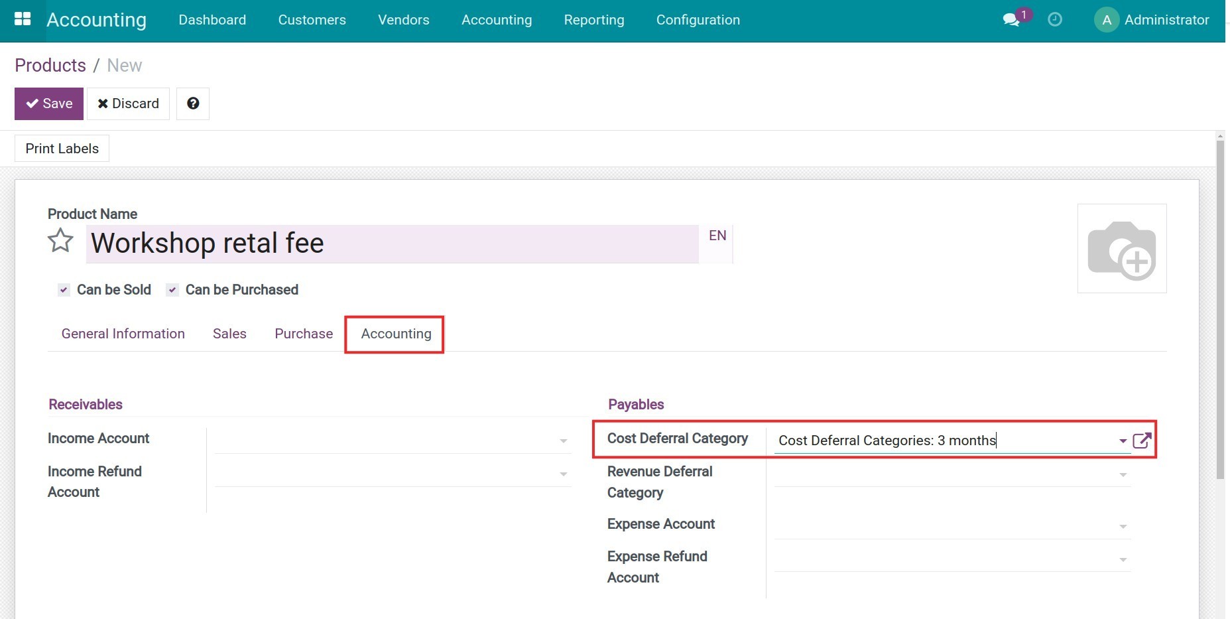
Task: Expand the Cost Deferral Category dropdown
Action: tap(1123, 441)
